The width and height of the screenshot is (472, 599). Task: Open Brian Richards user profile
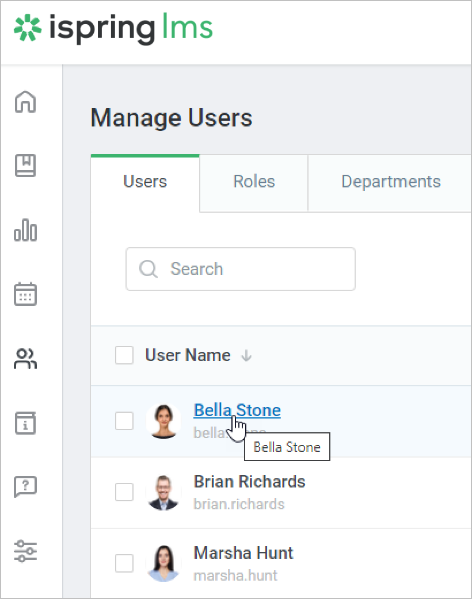249,482
